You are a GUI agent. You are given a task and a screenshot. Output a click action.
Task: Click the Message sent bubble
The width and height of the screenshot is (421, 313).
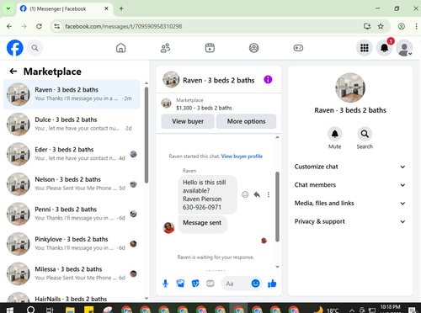[202, 224]
